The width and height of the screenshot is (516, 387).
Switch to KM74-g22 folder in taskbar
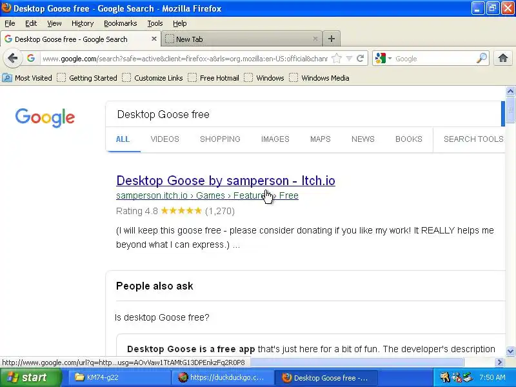119,377
